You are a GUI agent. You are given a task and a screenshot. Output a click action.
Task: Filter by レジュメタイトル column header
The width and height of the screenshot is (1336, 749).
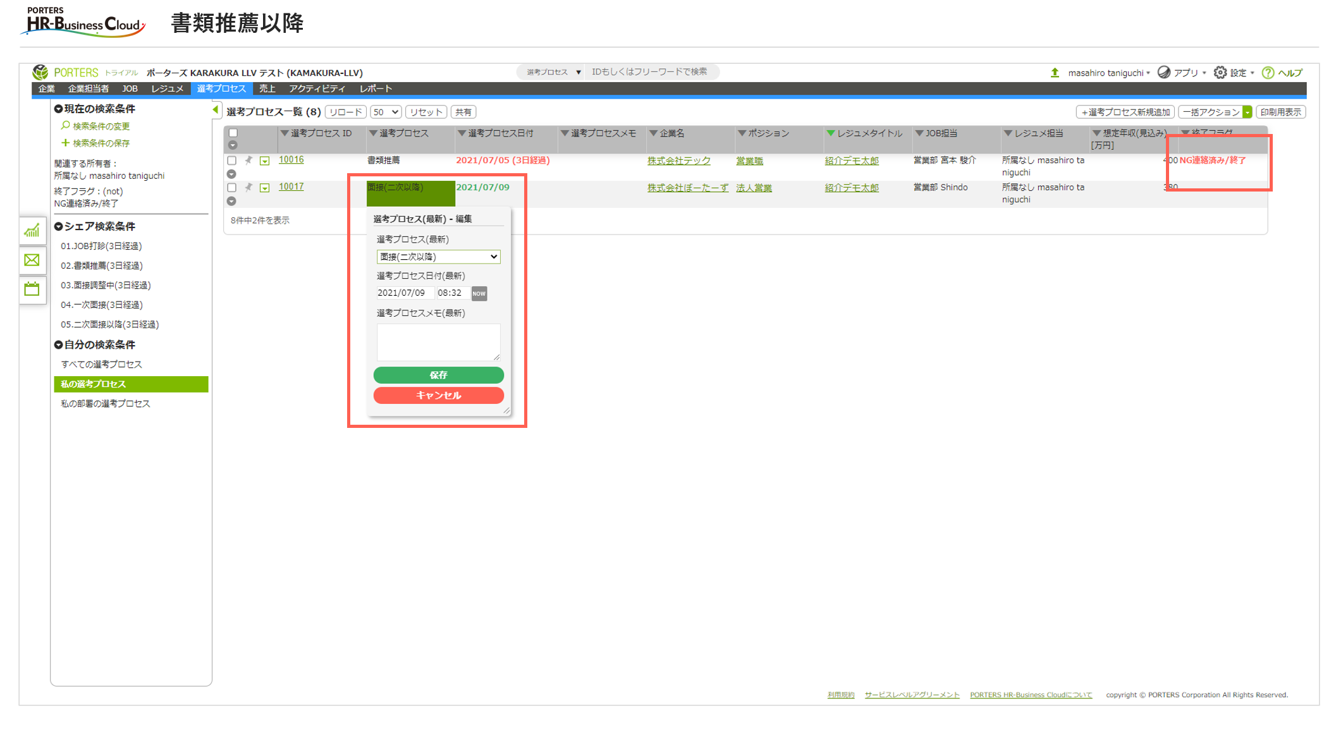click(869, 133)
